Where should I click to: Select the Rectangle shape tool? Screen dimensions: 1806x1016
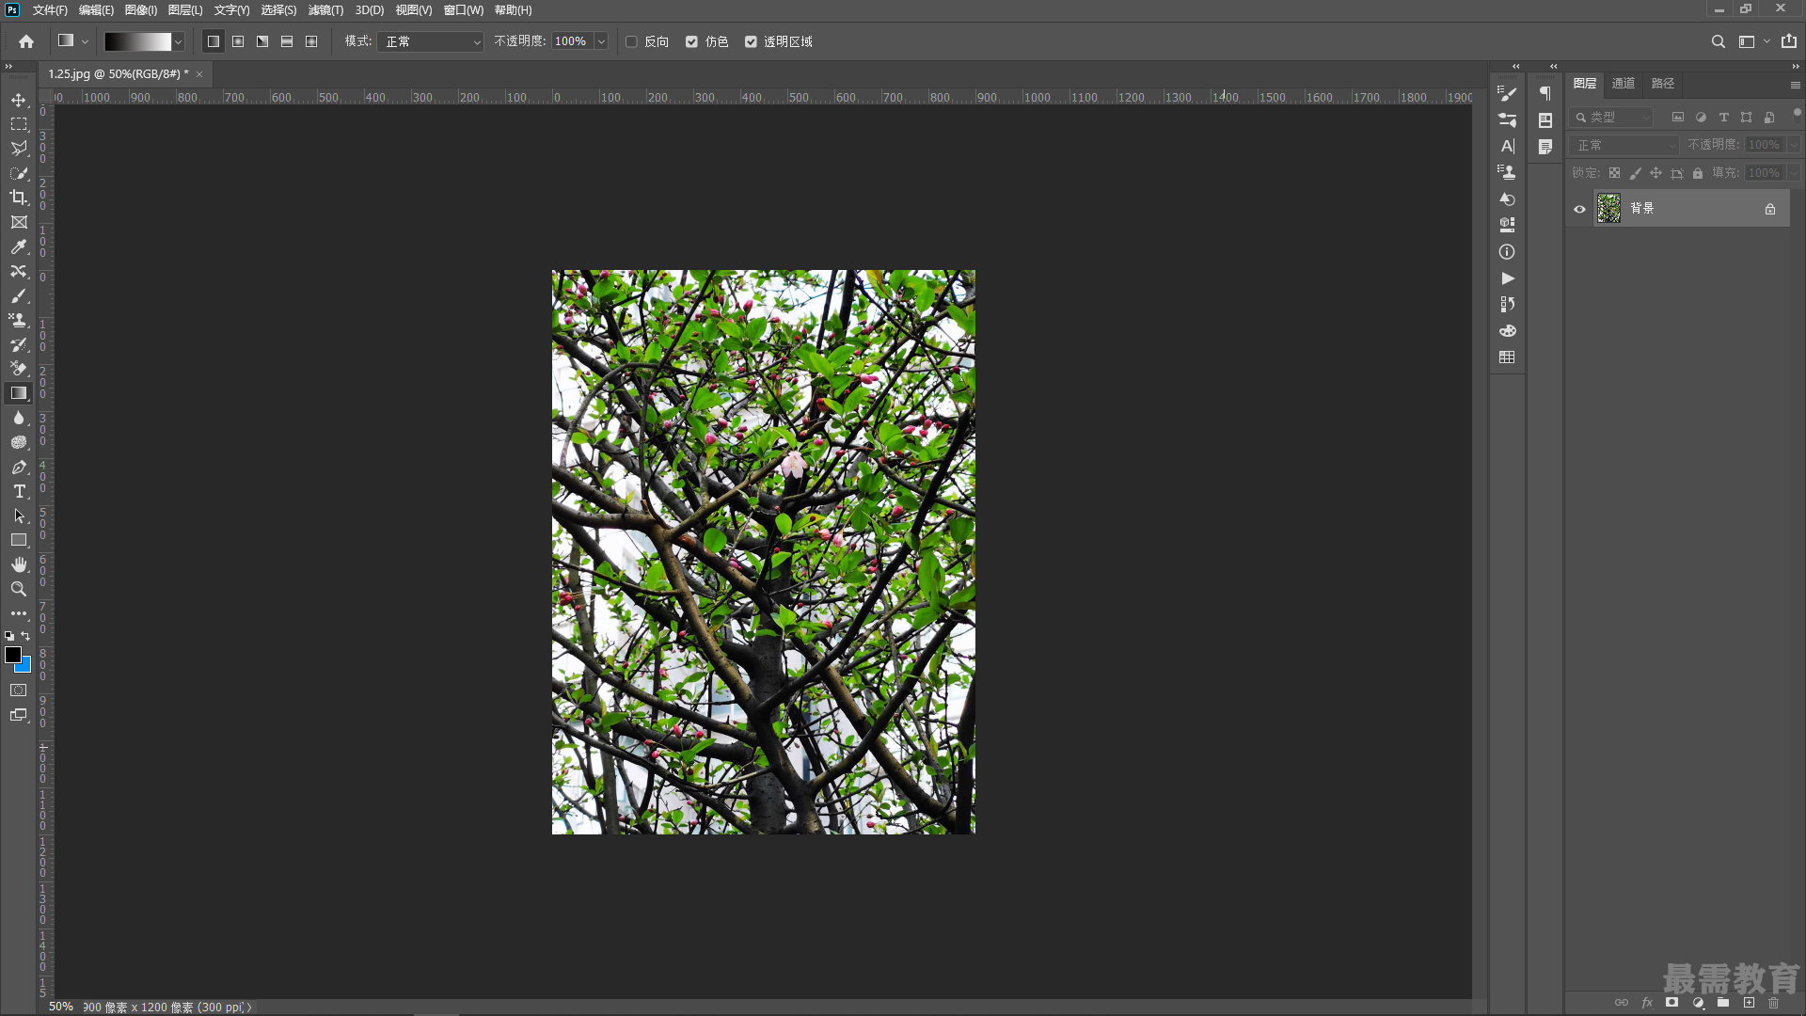pyautogui.click(x=19, y=540)
